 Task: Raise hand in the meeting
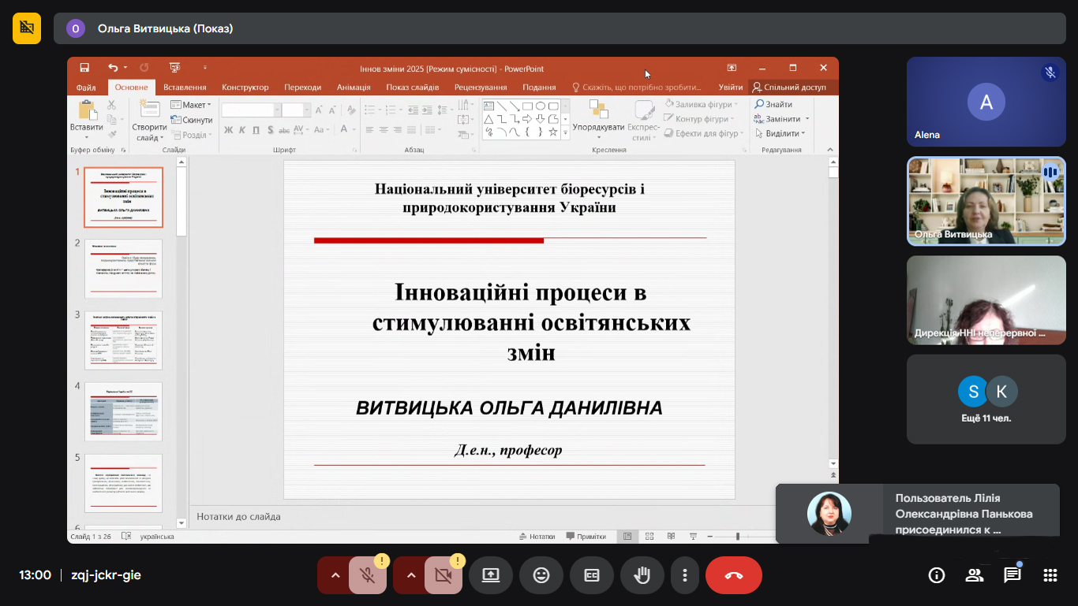click(x=642, y=575)
